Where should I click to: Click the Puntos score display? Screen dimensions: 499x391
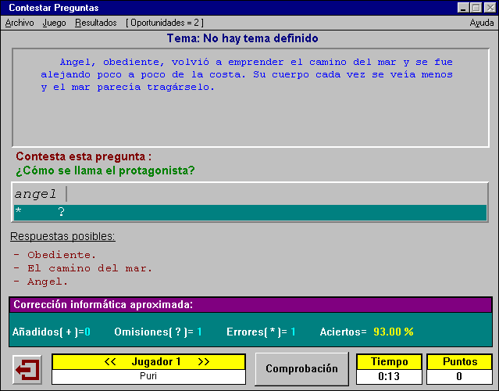pyautogui.click(x=459, y=376)
